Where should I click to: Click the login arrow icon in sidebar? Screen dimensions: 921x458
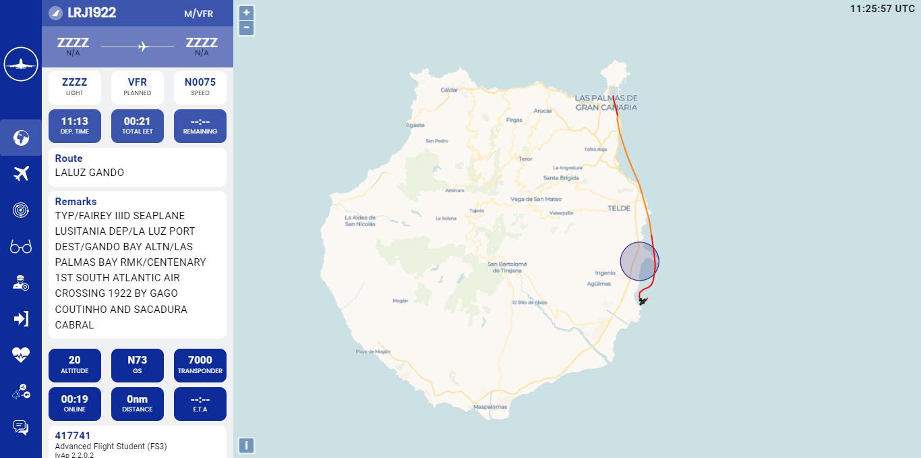click(21, 318)
